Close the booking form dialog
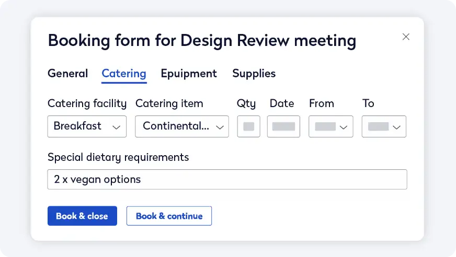 (x=406, y=37)
